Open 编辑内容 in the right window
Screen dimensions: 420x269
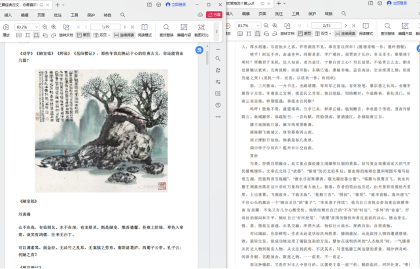(x=405, y=29)
